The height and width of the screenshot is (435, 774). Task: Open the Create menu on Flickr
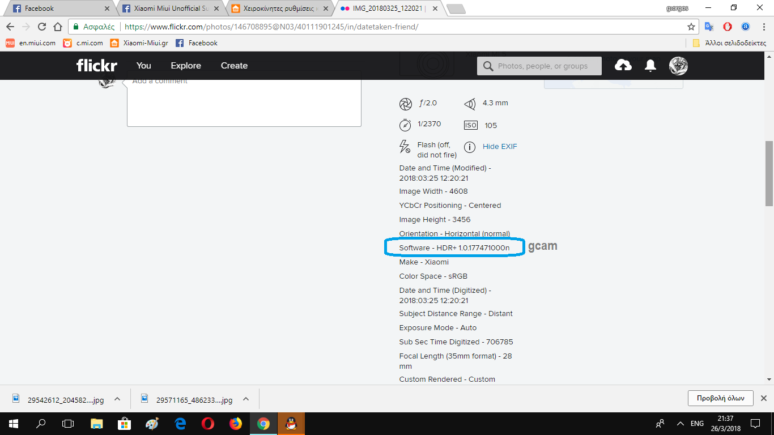pos(234,66)
